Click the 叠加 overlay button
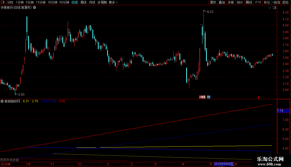 (x=222, y=2)
